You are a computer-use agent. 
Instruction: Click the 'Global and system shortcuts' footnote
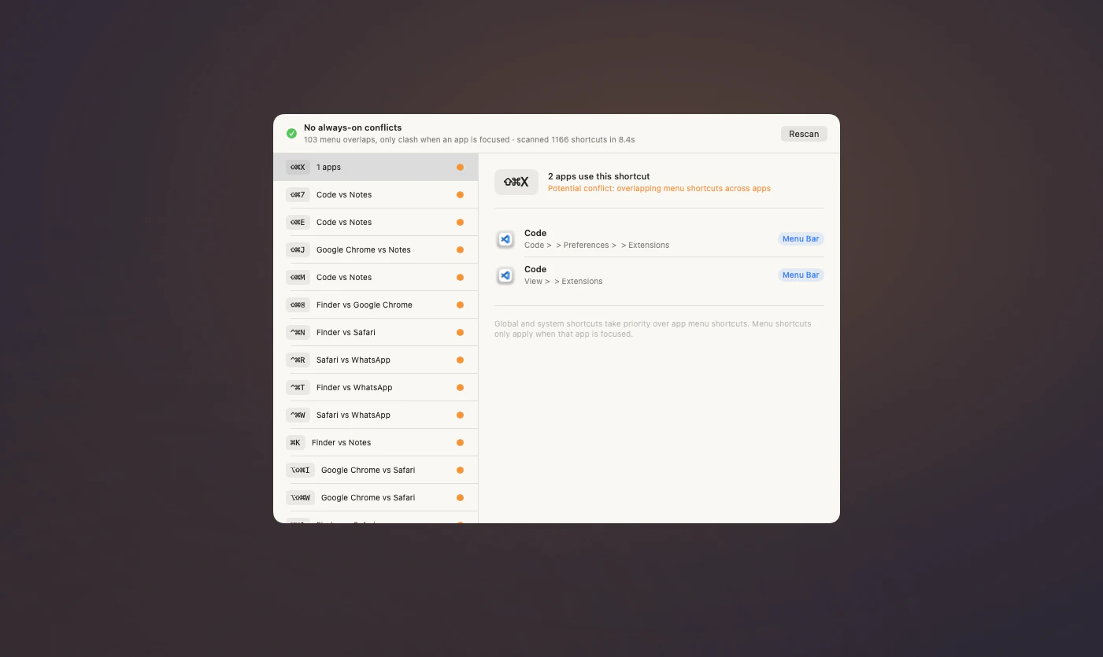pyautogui.click(x=653, y=329)
